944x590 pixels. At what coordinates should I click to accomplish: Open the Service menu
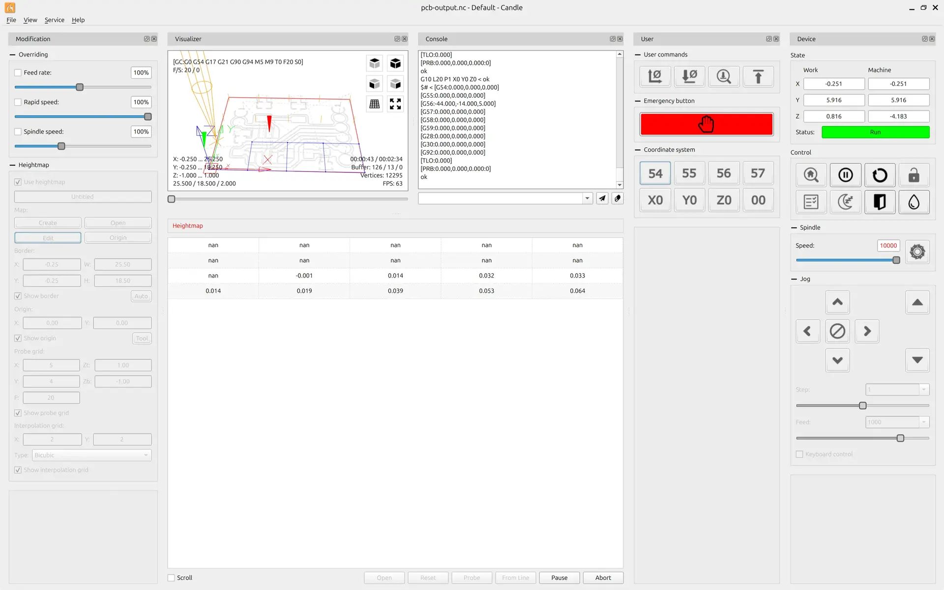click(54, 20)
